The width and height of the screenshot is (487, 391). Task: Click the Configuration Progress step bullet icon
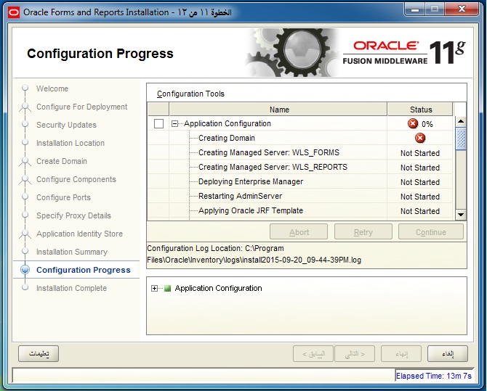(x=25, y=270)
